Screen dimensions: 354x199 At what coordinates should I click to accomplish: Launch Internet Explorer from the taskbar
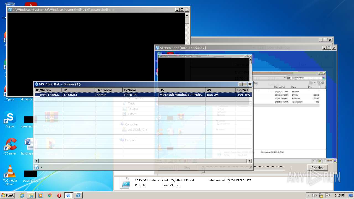(x=22, y=195)
